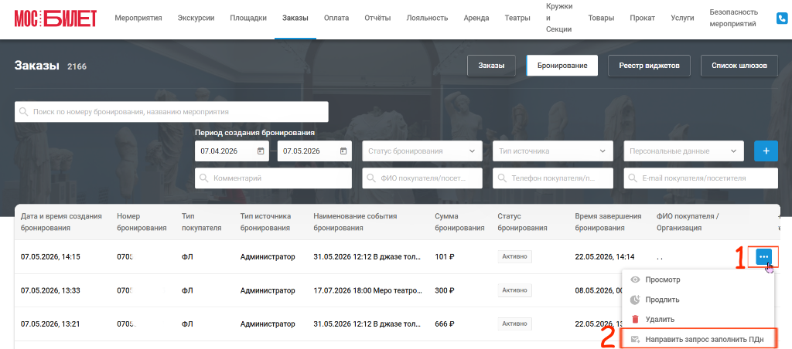Click the МосБилет logo

[55, 19]
